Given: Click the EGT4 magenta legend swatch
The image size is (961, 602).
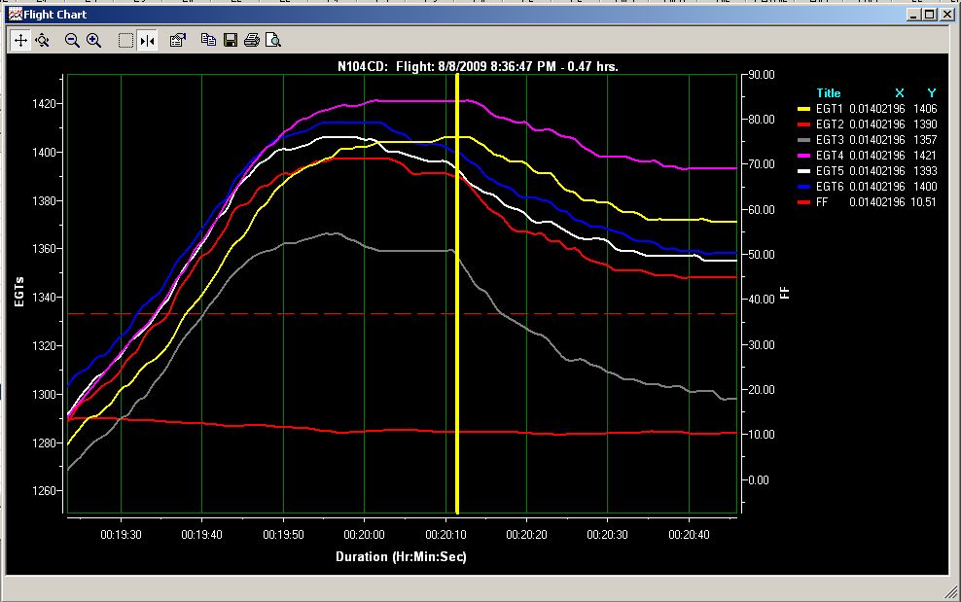Looking at the screenshot, I should click(x=803, y=156).
